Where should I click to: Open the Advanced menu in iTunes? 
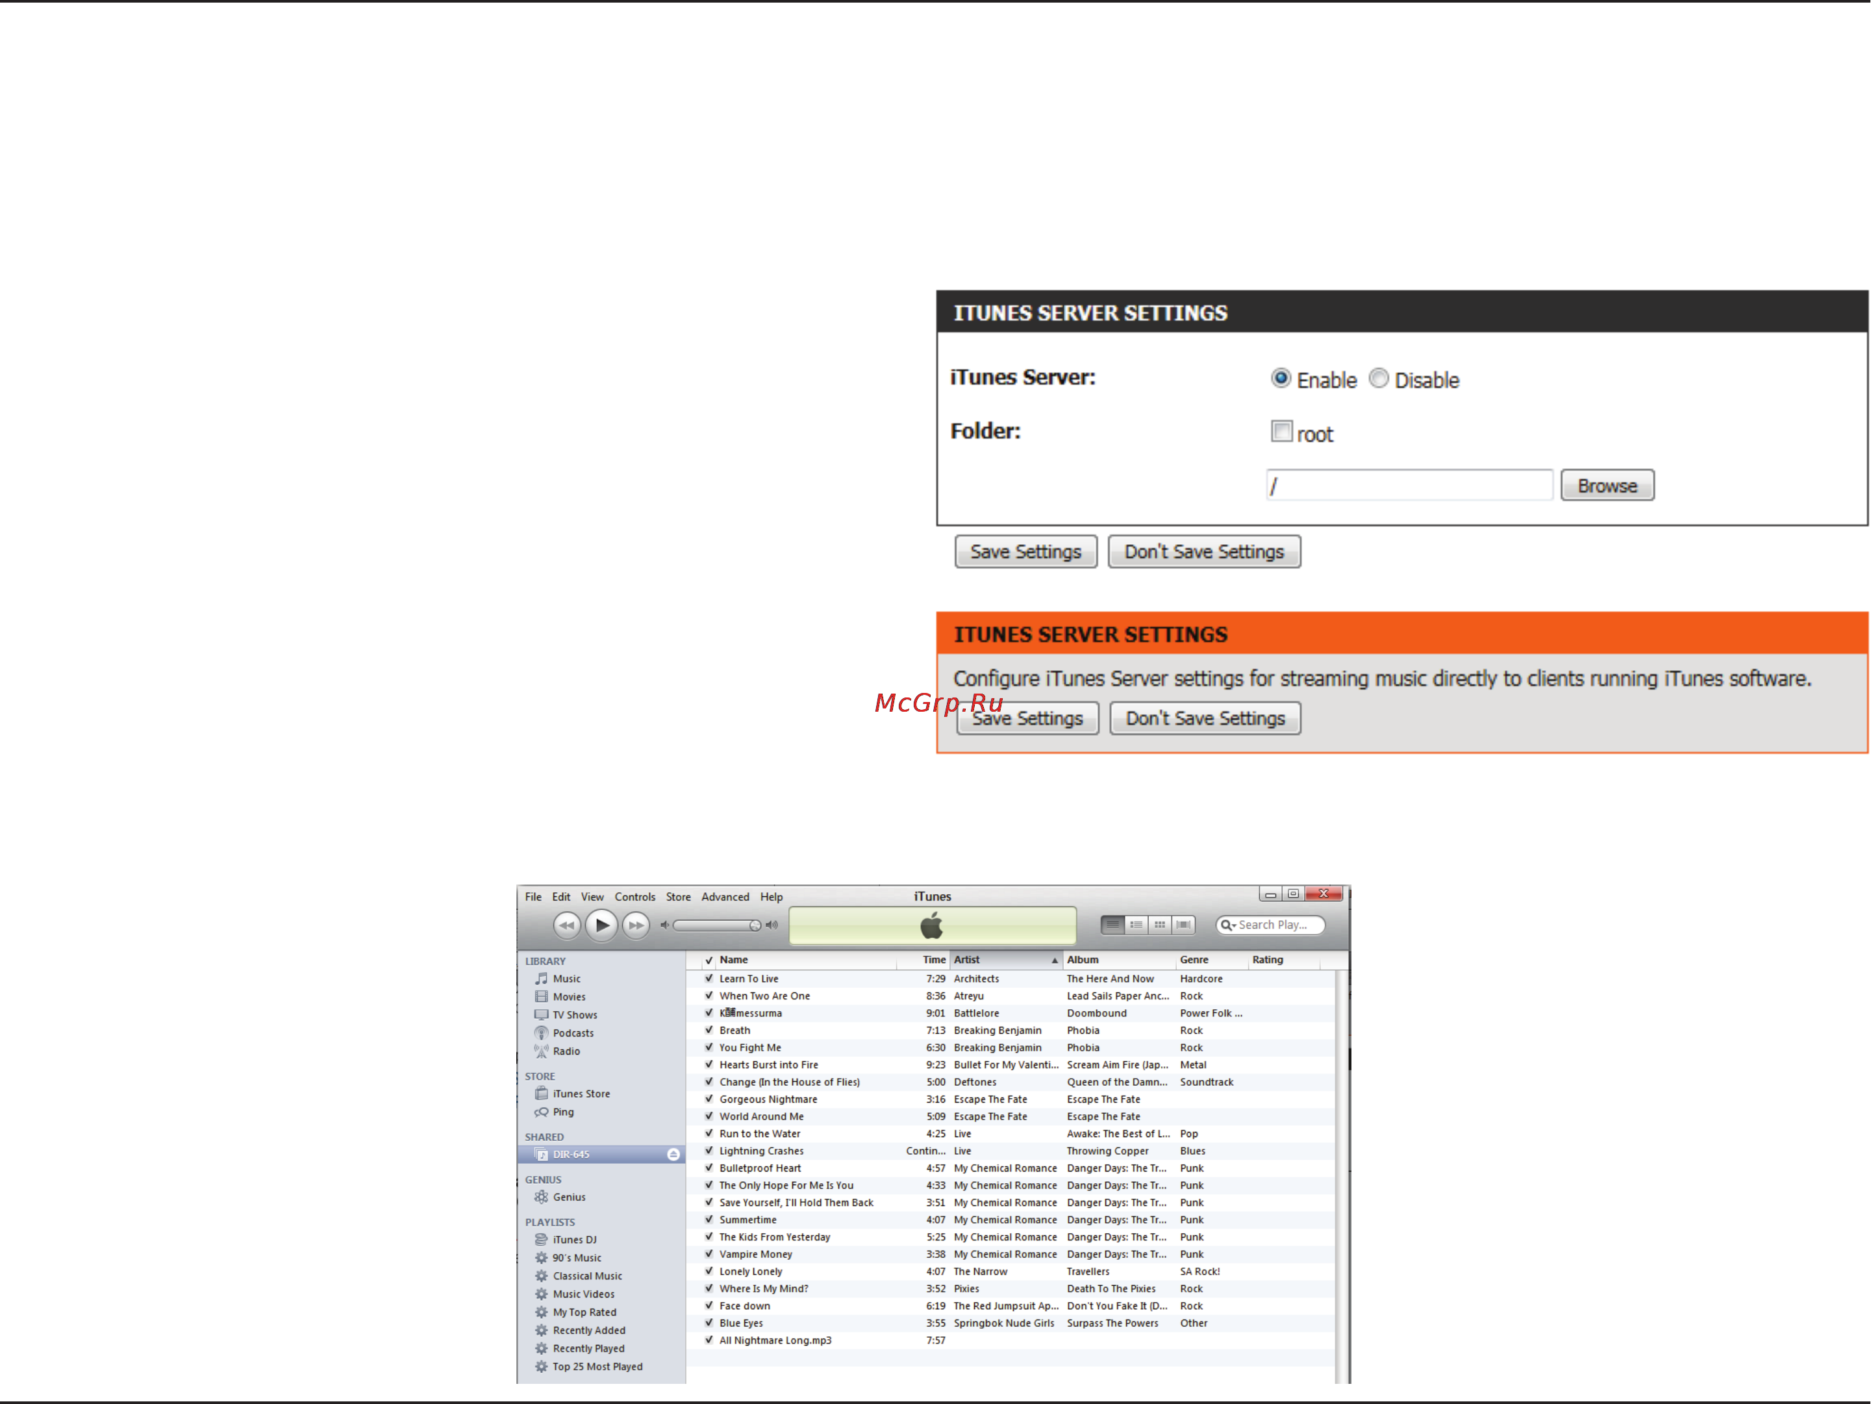(725, 897)
